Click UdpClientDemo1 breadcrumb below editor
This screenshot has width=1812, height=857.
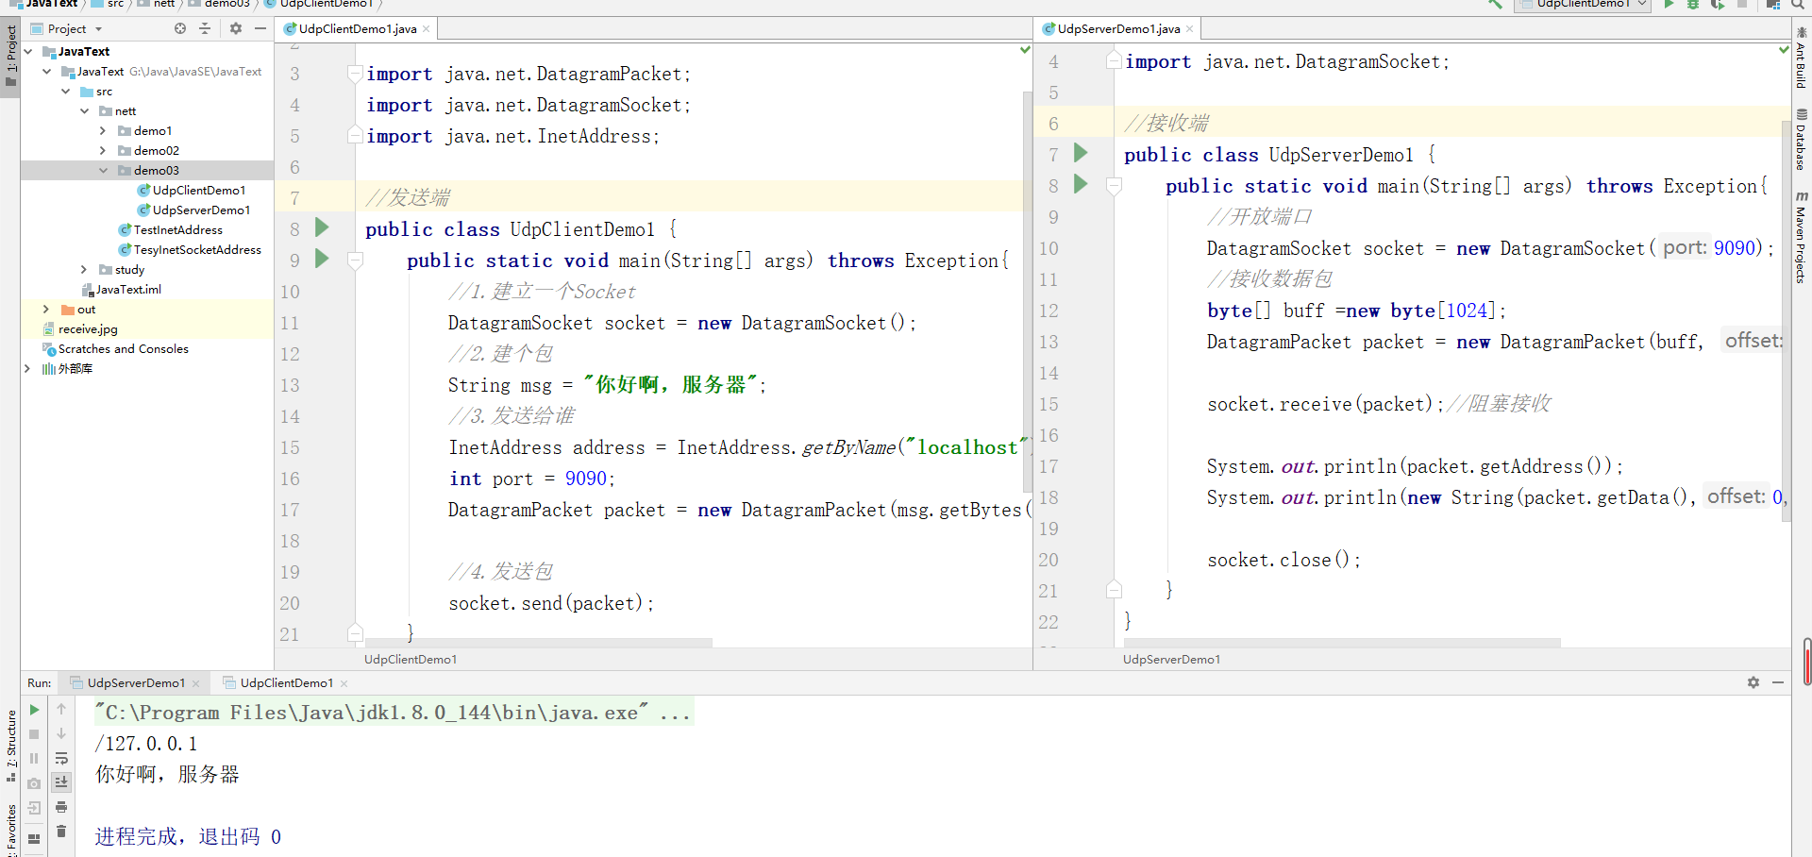411,659
